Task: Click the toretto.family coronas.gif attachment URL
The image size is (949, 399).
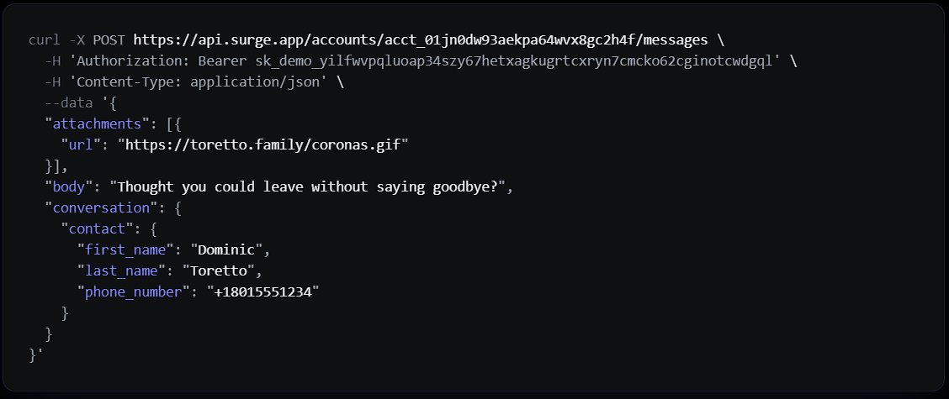Action: click(x=263, y=144)
